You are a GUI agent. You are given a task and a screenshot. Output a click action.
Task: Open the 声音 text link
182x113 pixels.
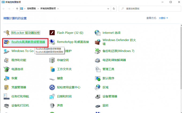(60, 106)
